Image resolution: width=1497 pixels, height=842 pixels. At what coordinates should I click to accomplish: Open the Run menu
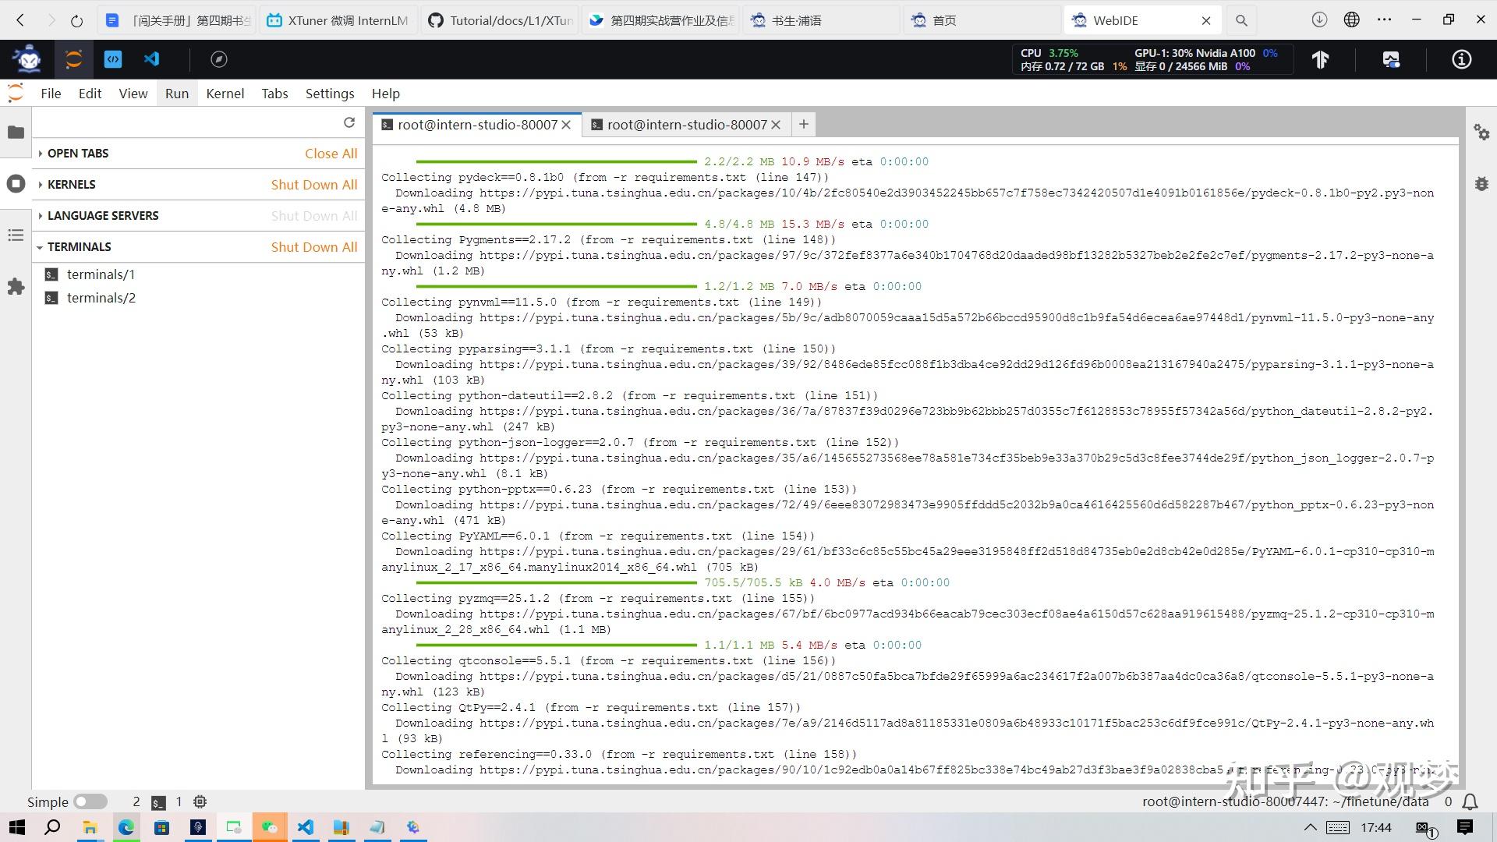click(x=177, y=94)
